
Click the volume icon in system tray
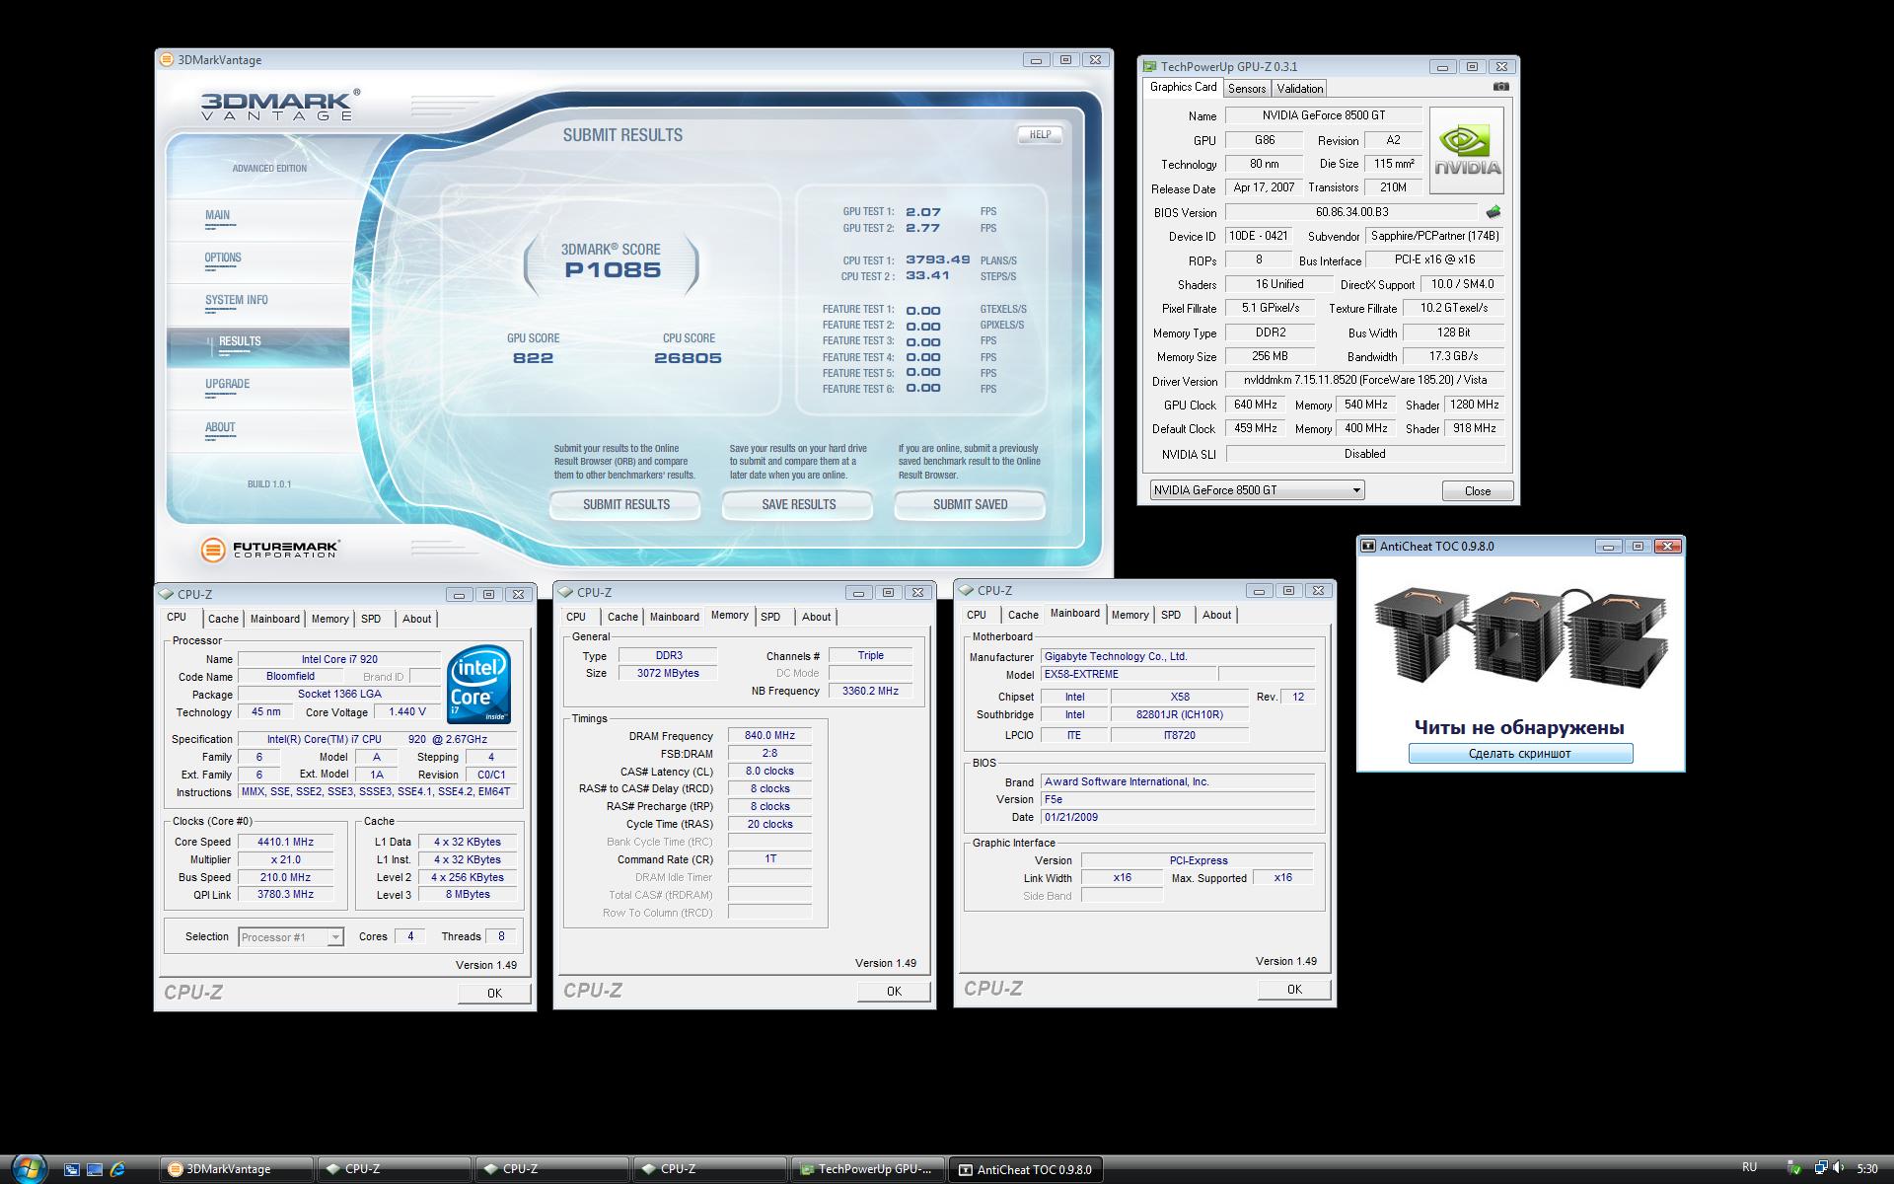(1838, 1168)
